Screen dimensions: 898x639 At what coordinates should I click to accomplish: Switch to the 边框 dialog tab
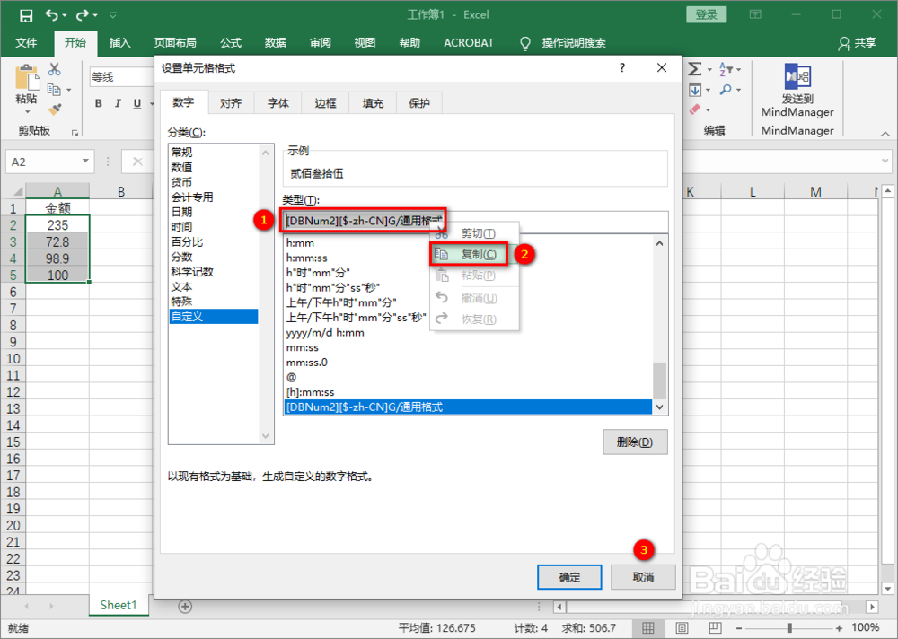325,103
